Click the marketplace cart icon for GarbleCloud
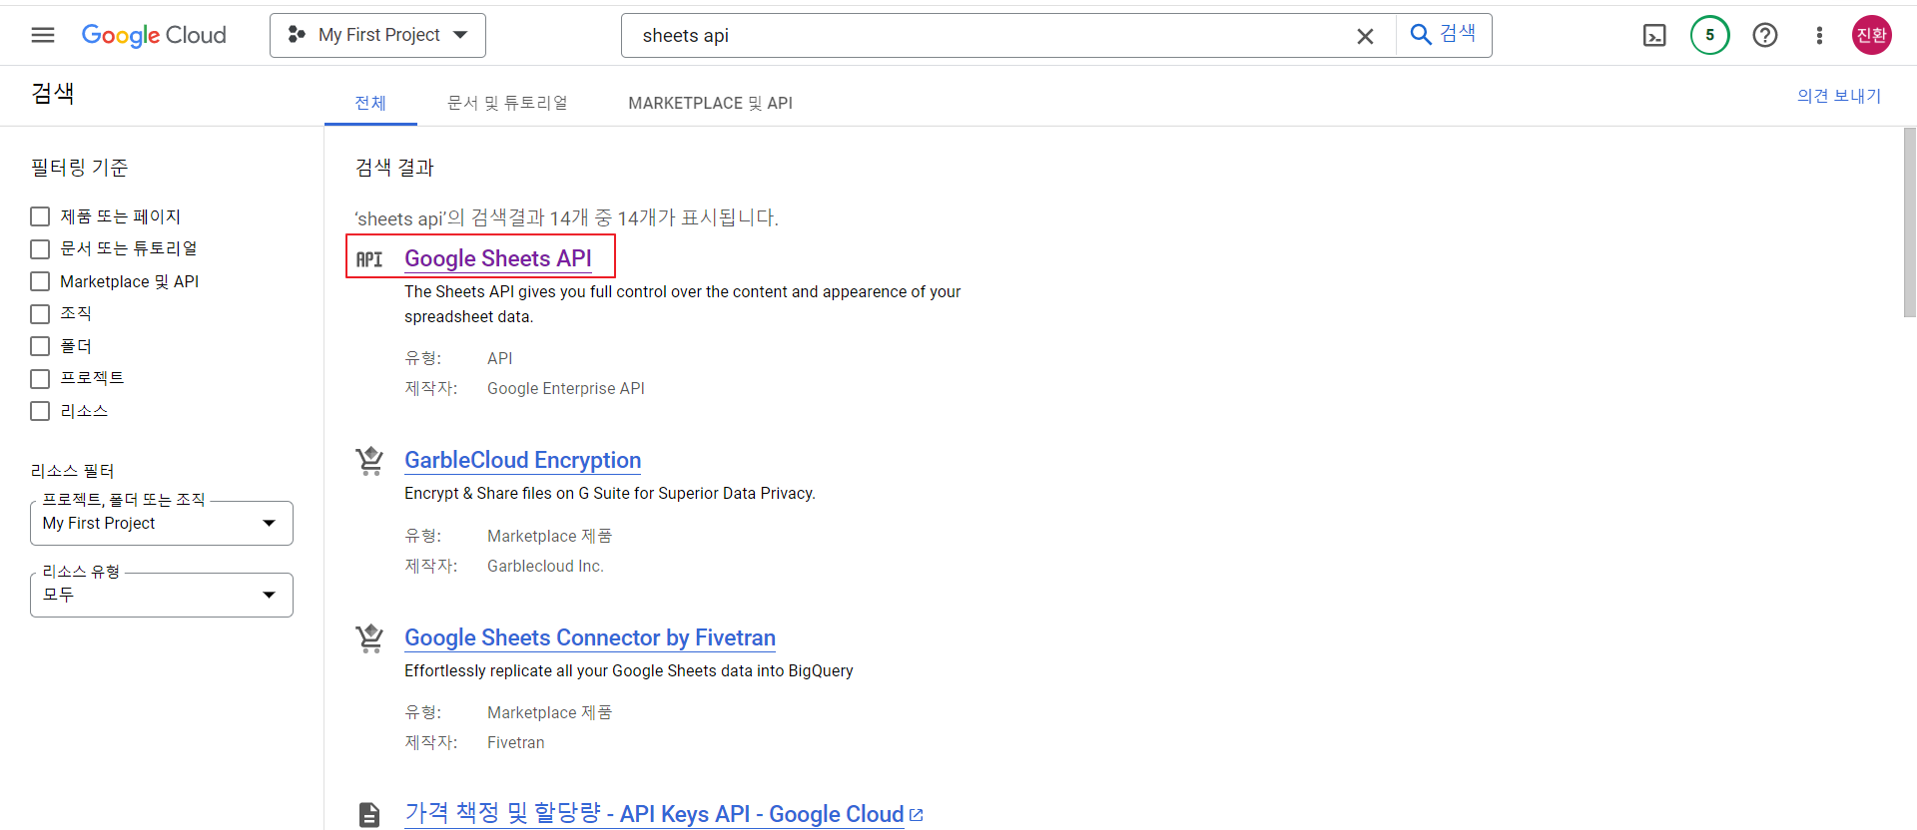The width and height of the screenshot is (1917, 830). 369,461
